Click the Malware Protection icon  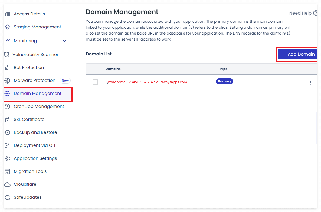7,81
